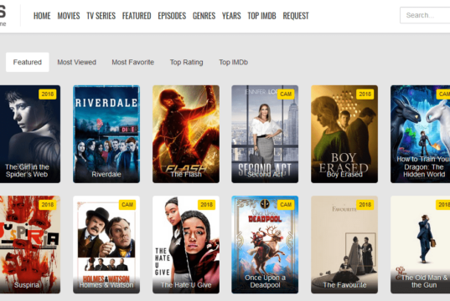Open the Once Upon a Deadpool poster

(265, 245)
